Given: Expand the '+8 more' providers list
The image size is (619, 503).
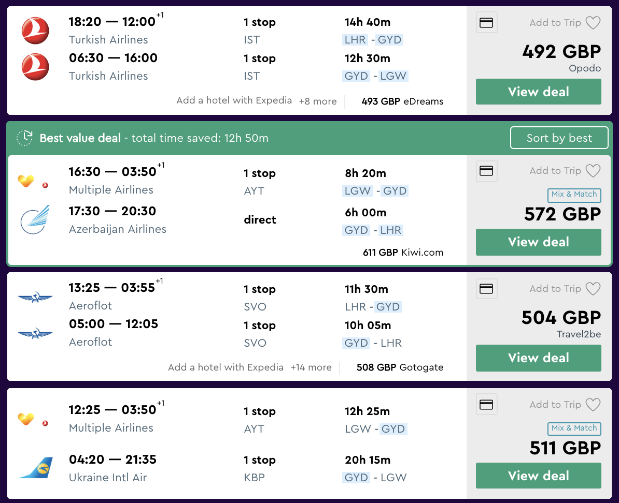Looking at the screenshot, I should [x=318, y=101].
